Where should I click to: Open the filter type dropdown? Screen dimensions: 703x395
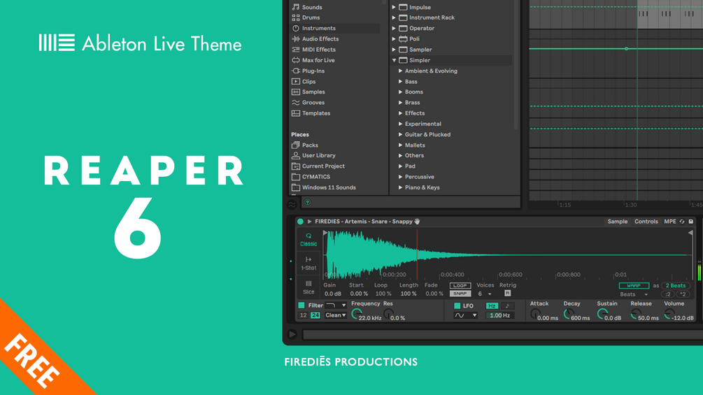(336, 306)
